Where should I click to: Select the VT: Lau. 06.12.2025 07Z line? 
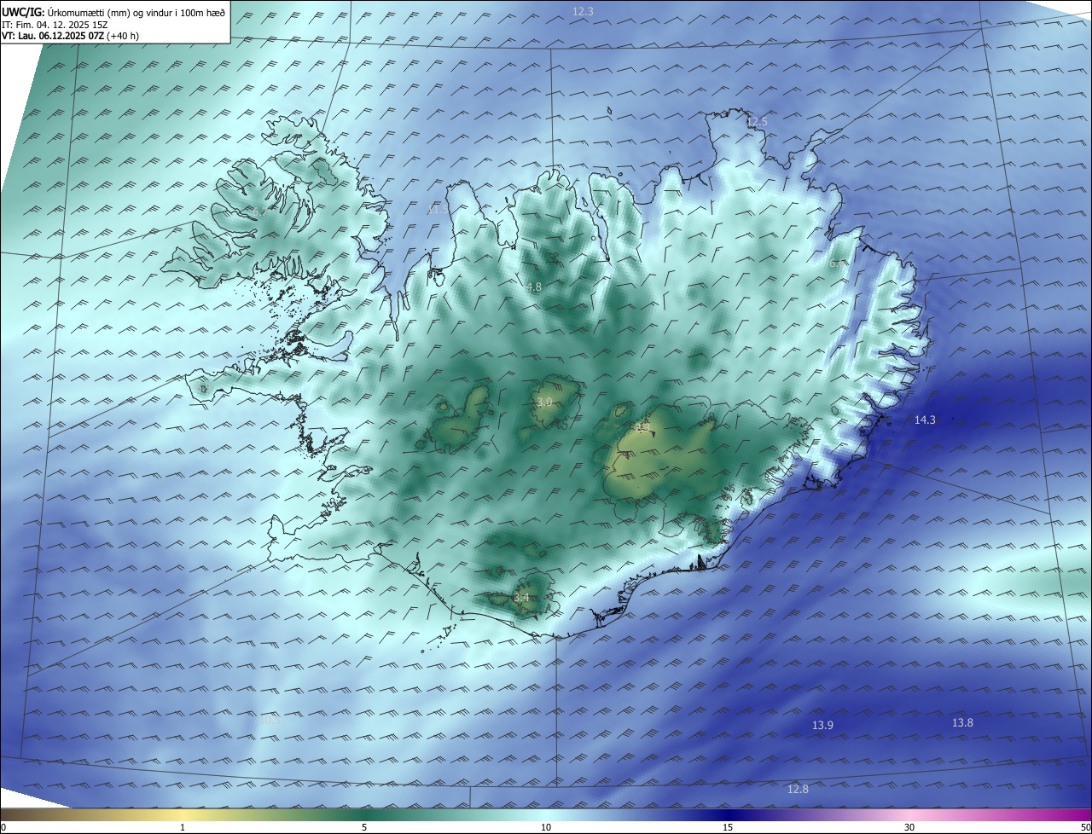click(70, 36)
